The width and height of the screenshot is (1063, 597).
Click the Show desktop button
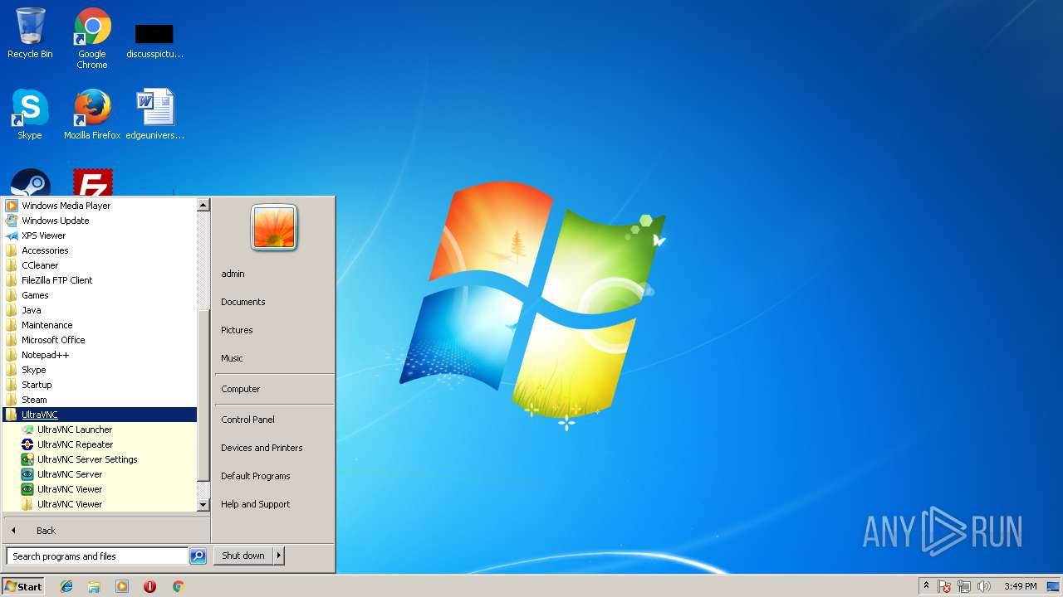tap(1053, 586)
